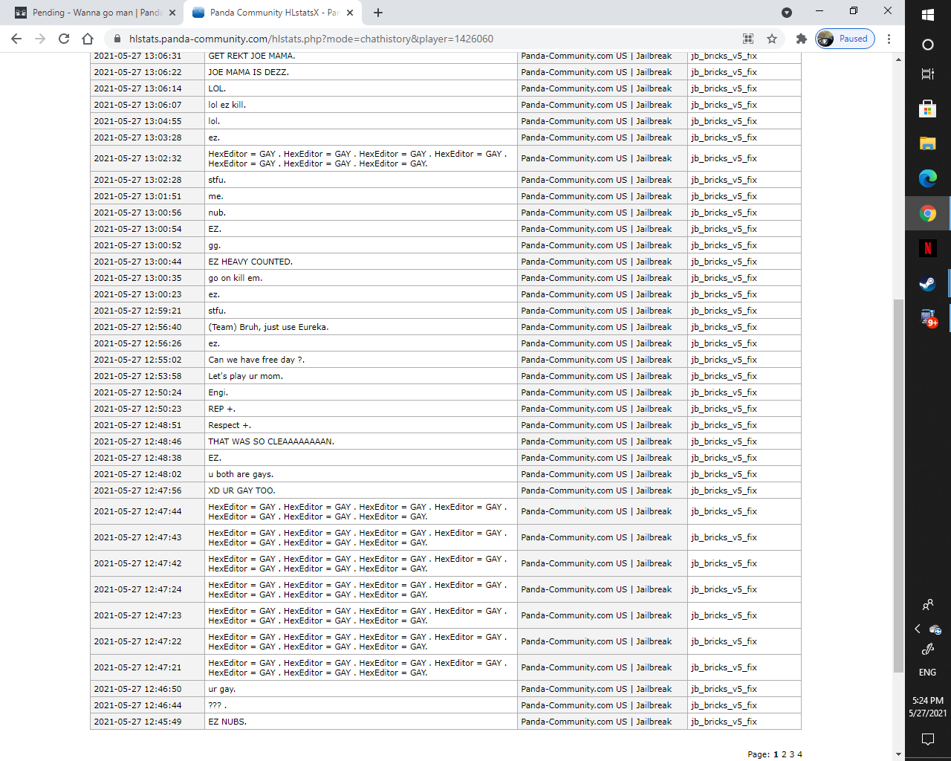Click the page's vertical scrollbar thumb
Screen dimensions: 951x761
pos(898,483)
